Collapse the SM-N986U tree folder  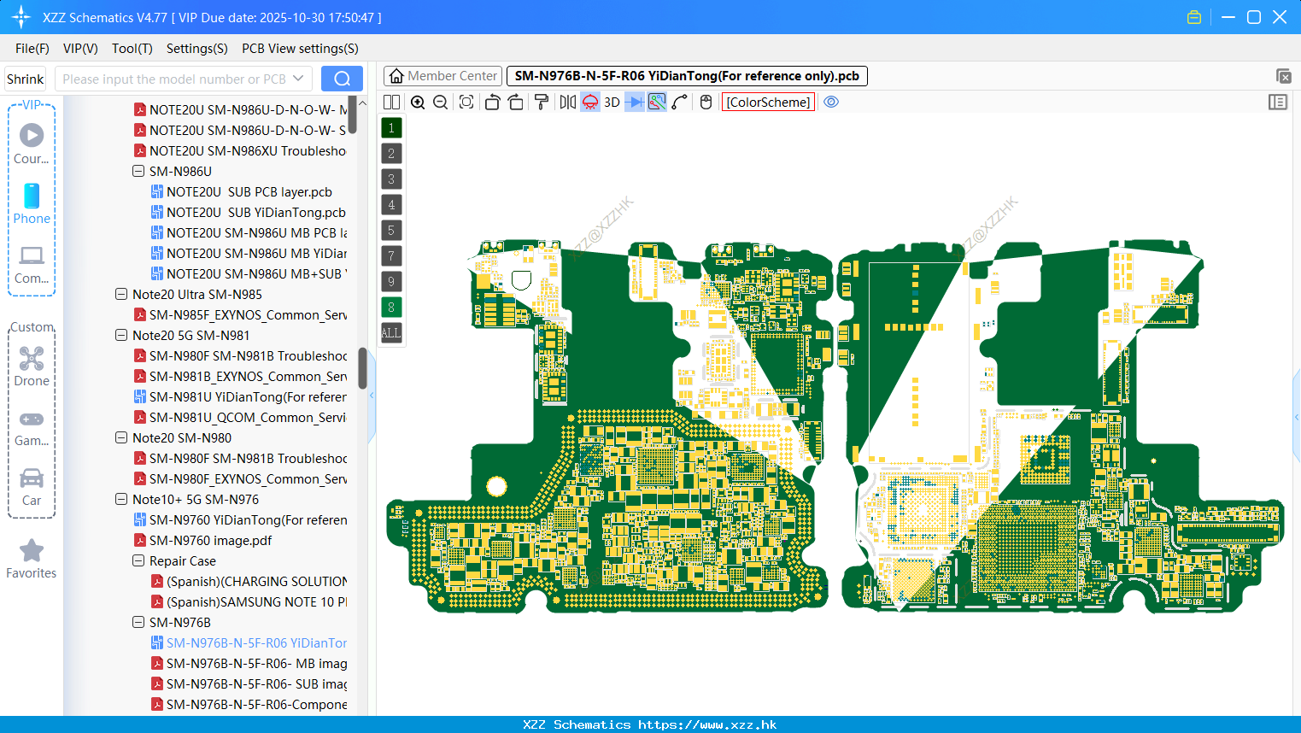[138, 172]
